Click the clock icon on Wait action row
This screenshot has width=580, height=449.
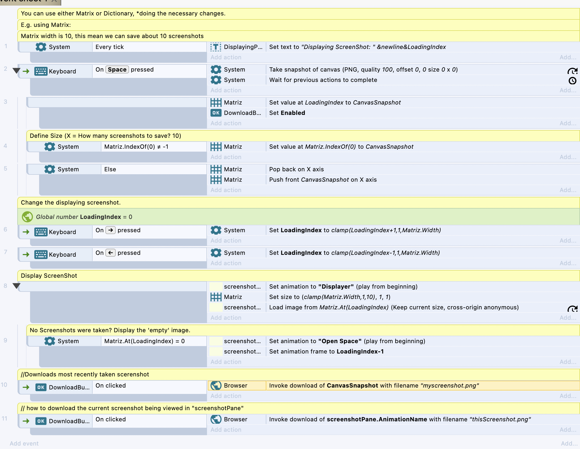[572, 81]
